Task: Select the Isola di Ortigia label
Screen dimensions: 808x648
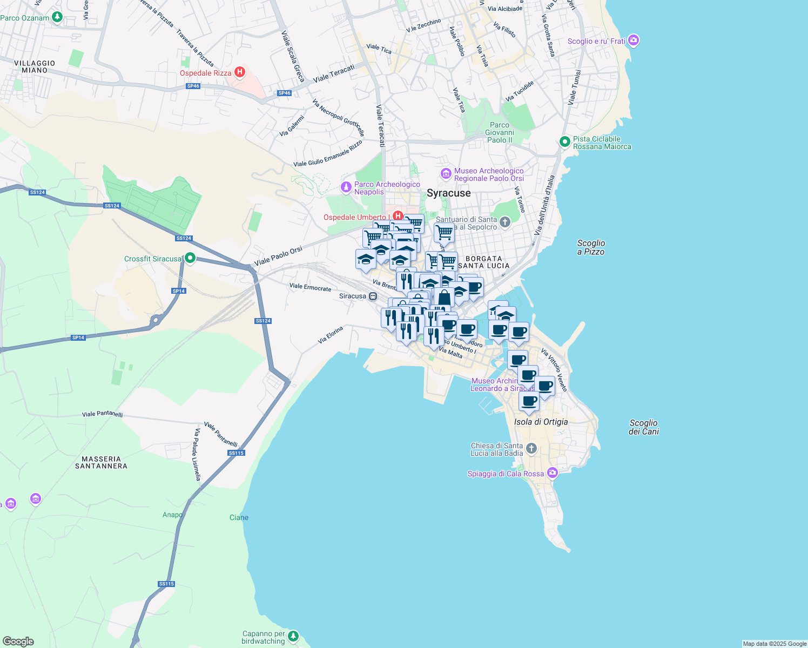Action: (x=541, y=422)
